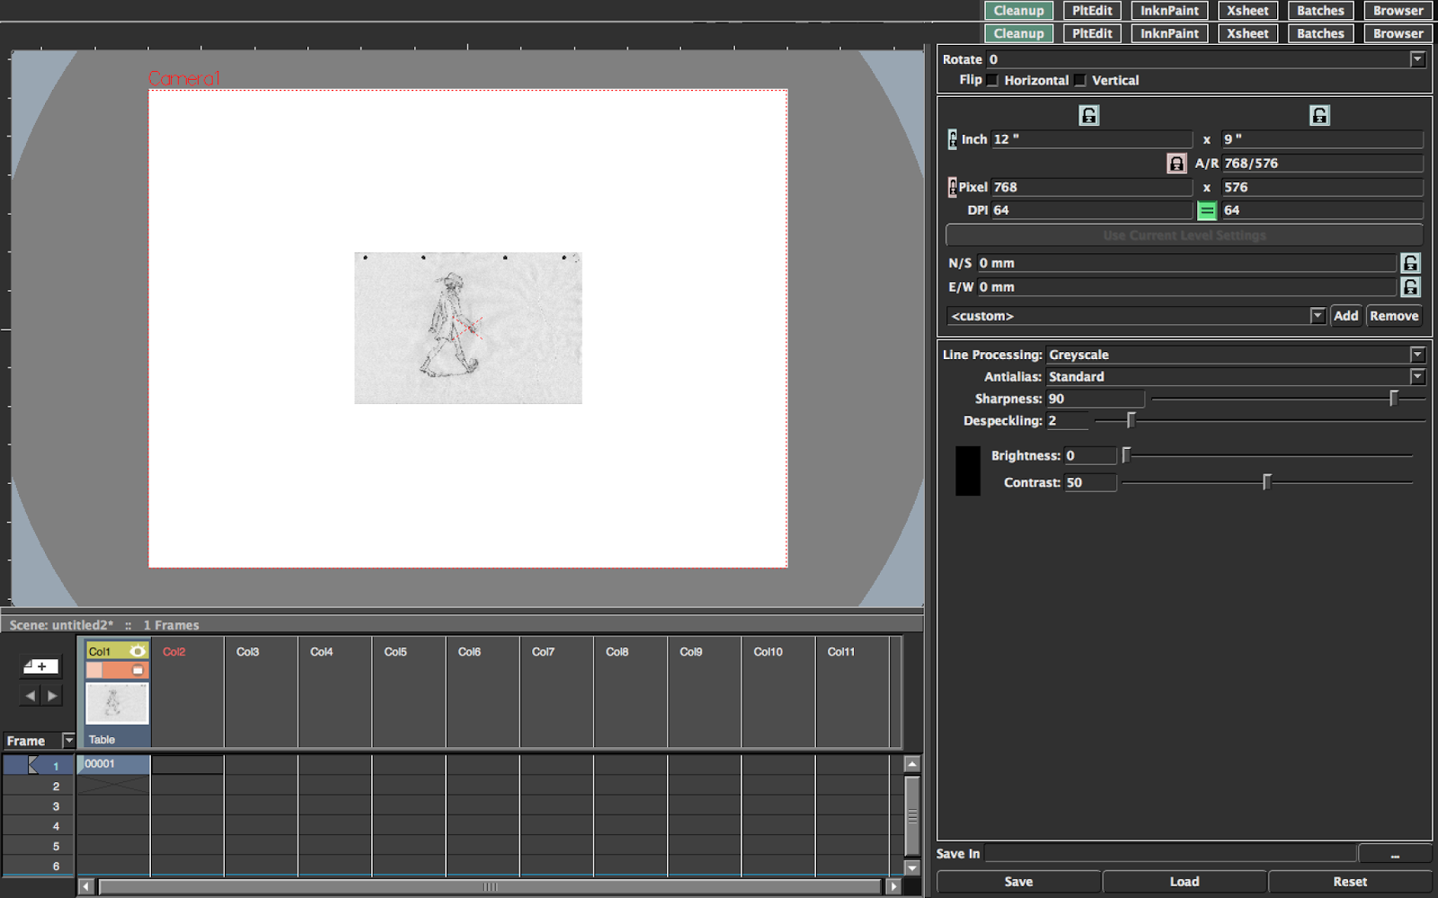Click the Load button
The height and width of the screenshot is (898, 1438).
pos(1185,882)
